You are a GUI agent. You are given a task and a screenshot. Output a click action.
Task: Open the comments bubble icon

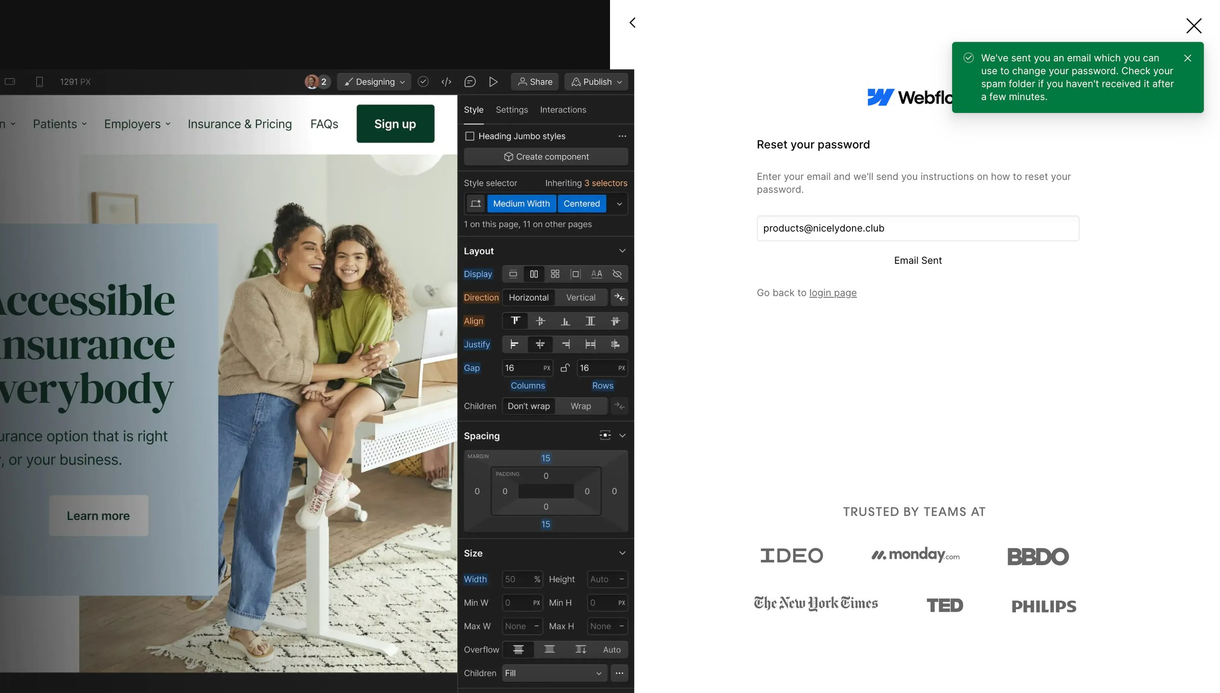470,82
